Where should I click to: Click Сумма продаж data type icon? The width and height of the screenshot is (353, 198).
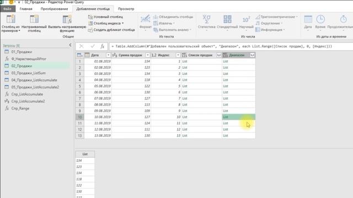click(115, 55)
